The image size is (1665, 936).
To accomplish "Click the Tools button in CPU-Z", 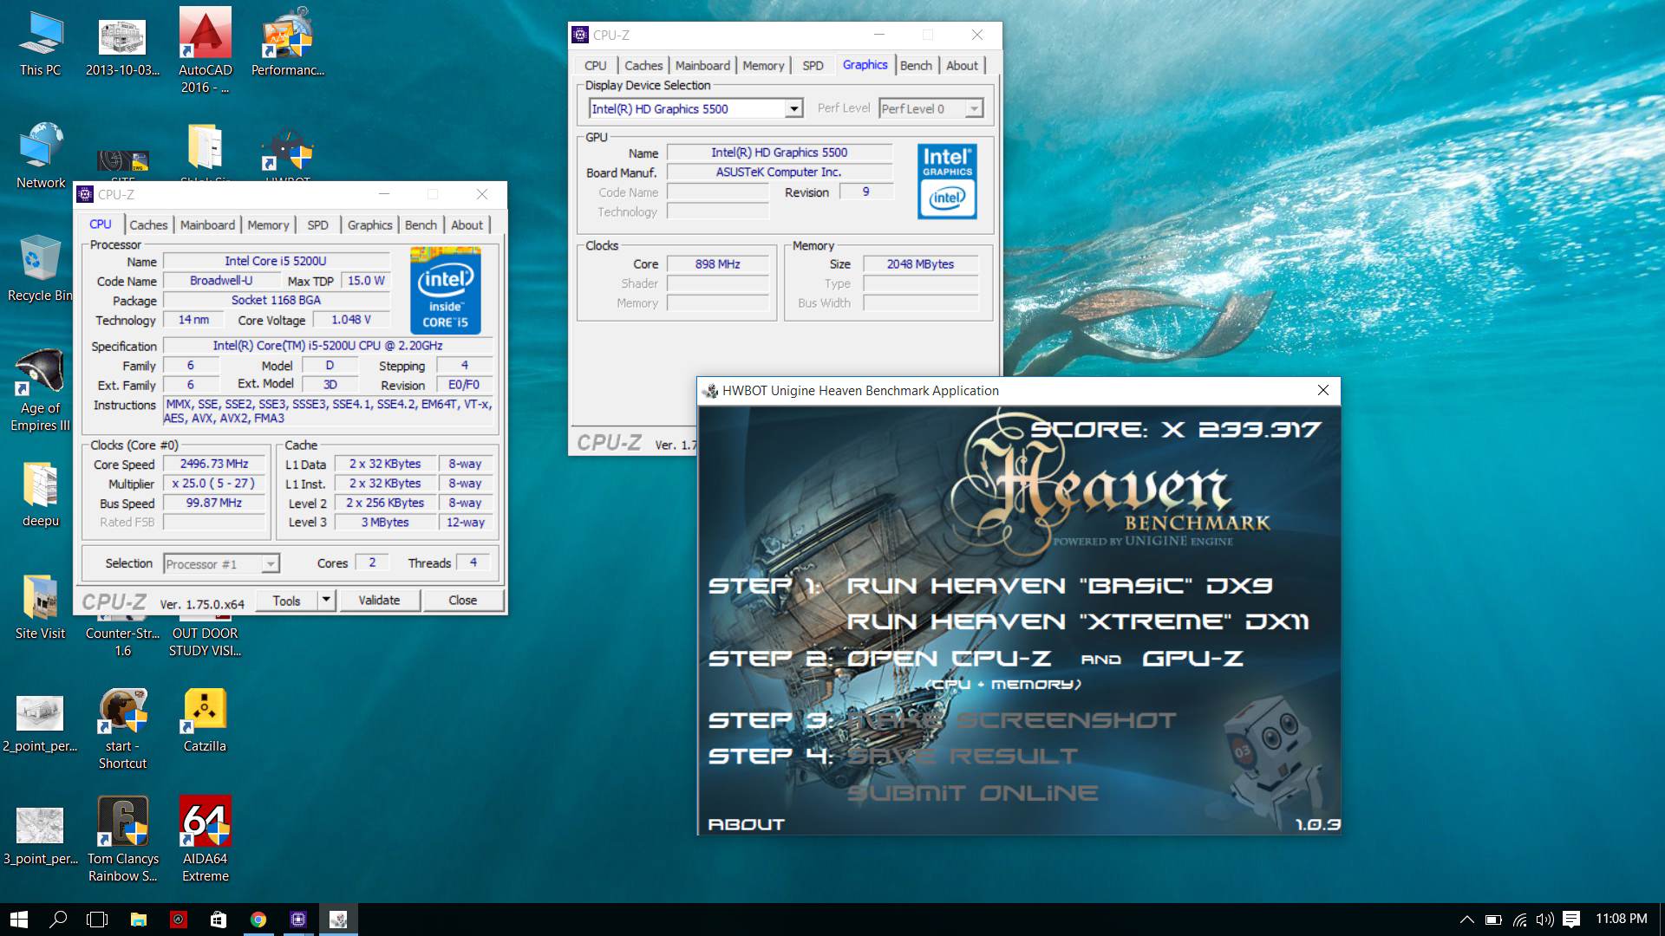I will coord(286,601).
